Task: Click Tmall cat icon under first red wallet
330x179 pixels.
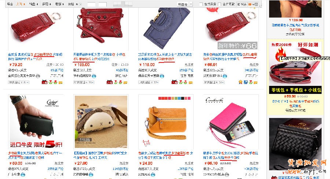Action: [x=44, y=82]
